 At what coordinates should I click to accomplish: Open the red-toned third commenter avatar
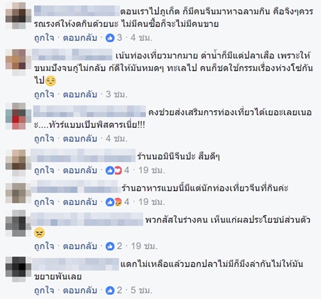pyautogui.click(x=19, y=116)
